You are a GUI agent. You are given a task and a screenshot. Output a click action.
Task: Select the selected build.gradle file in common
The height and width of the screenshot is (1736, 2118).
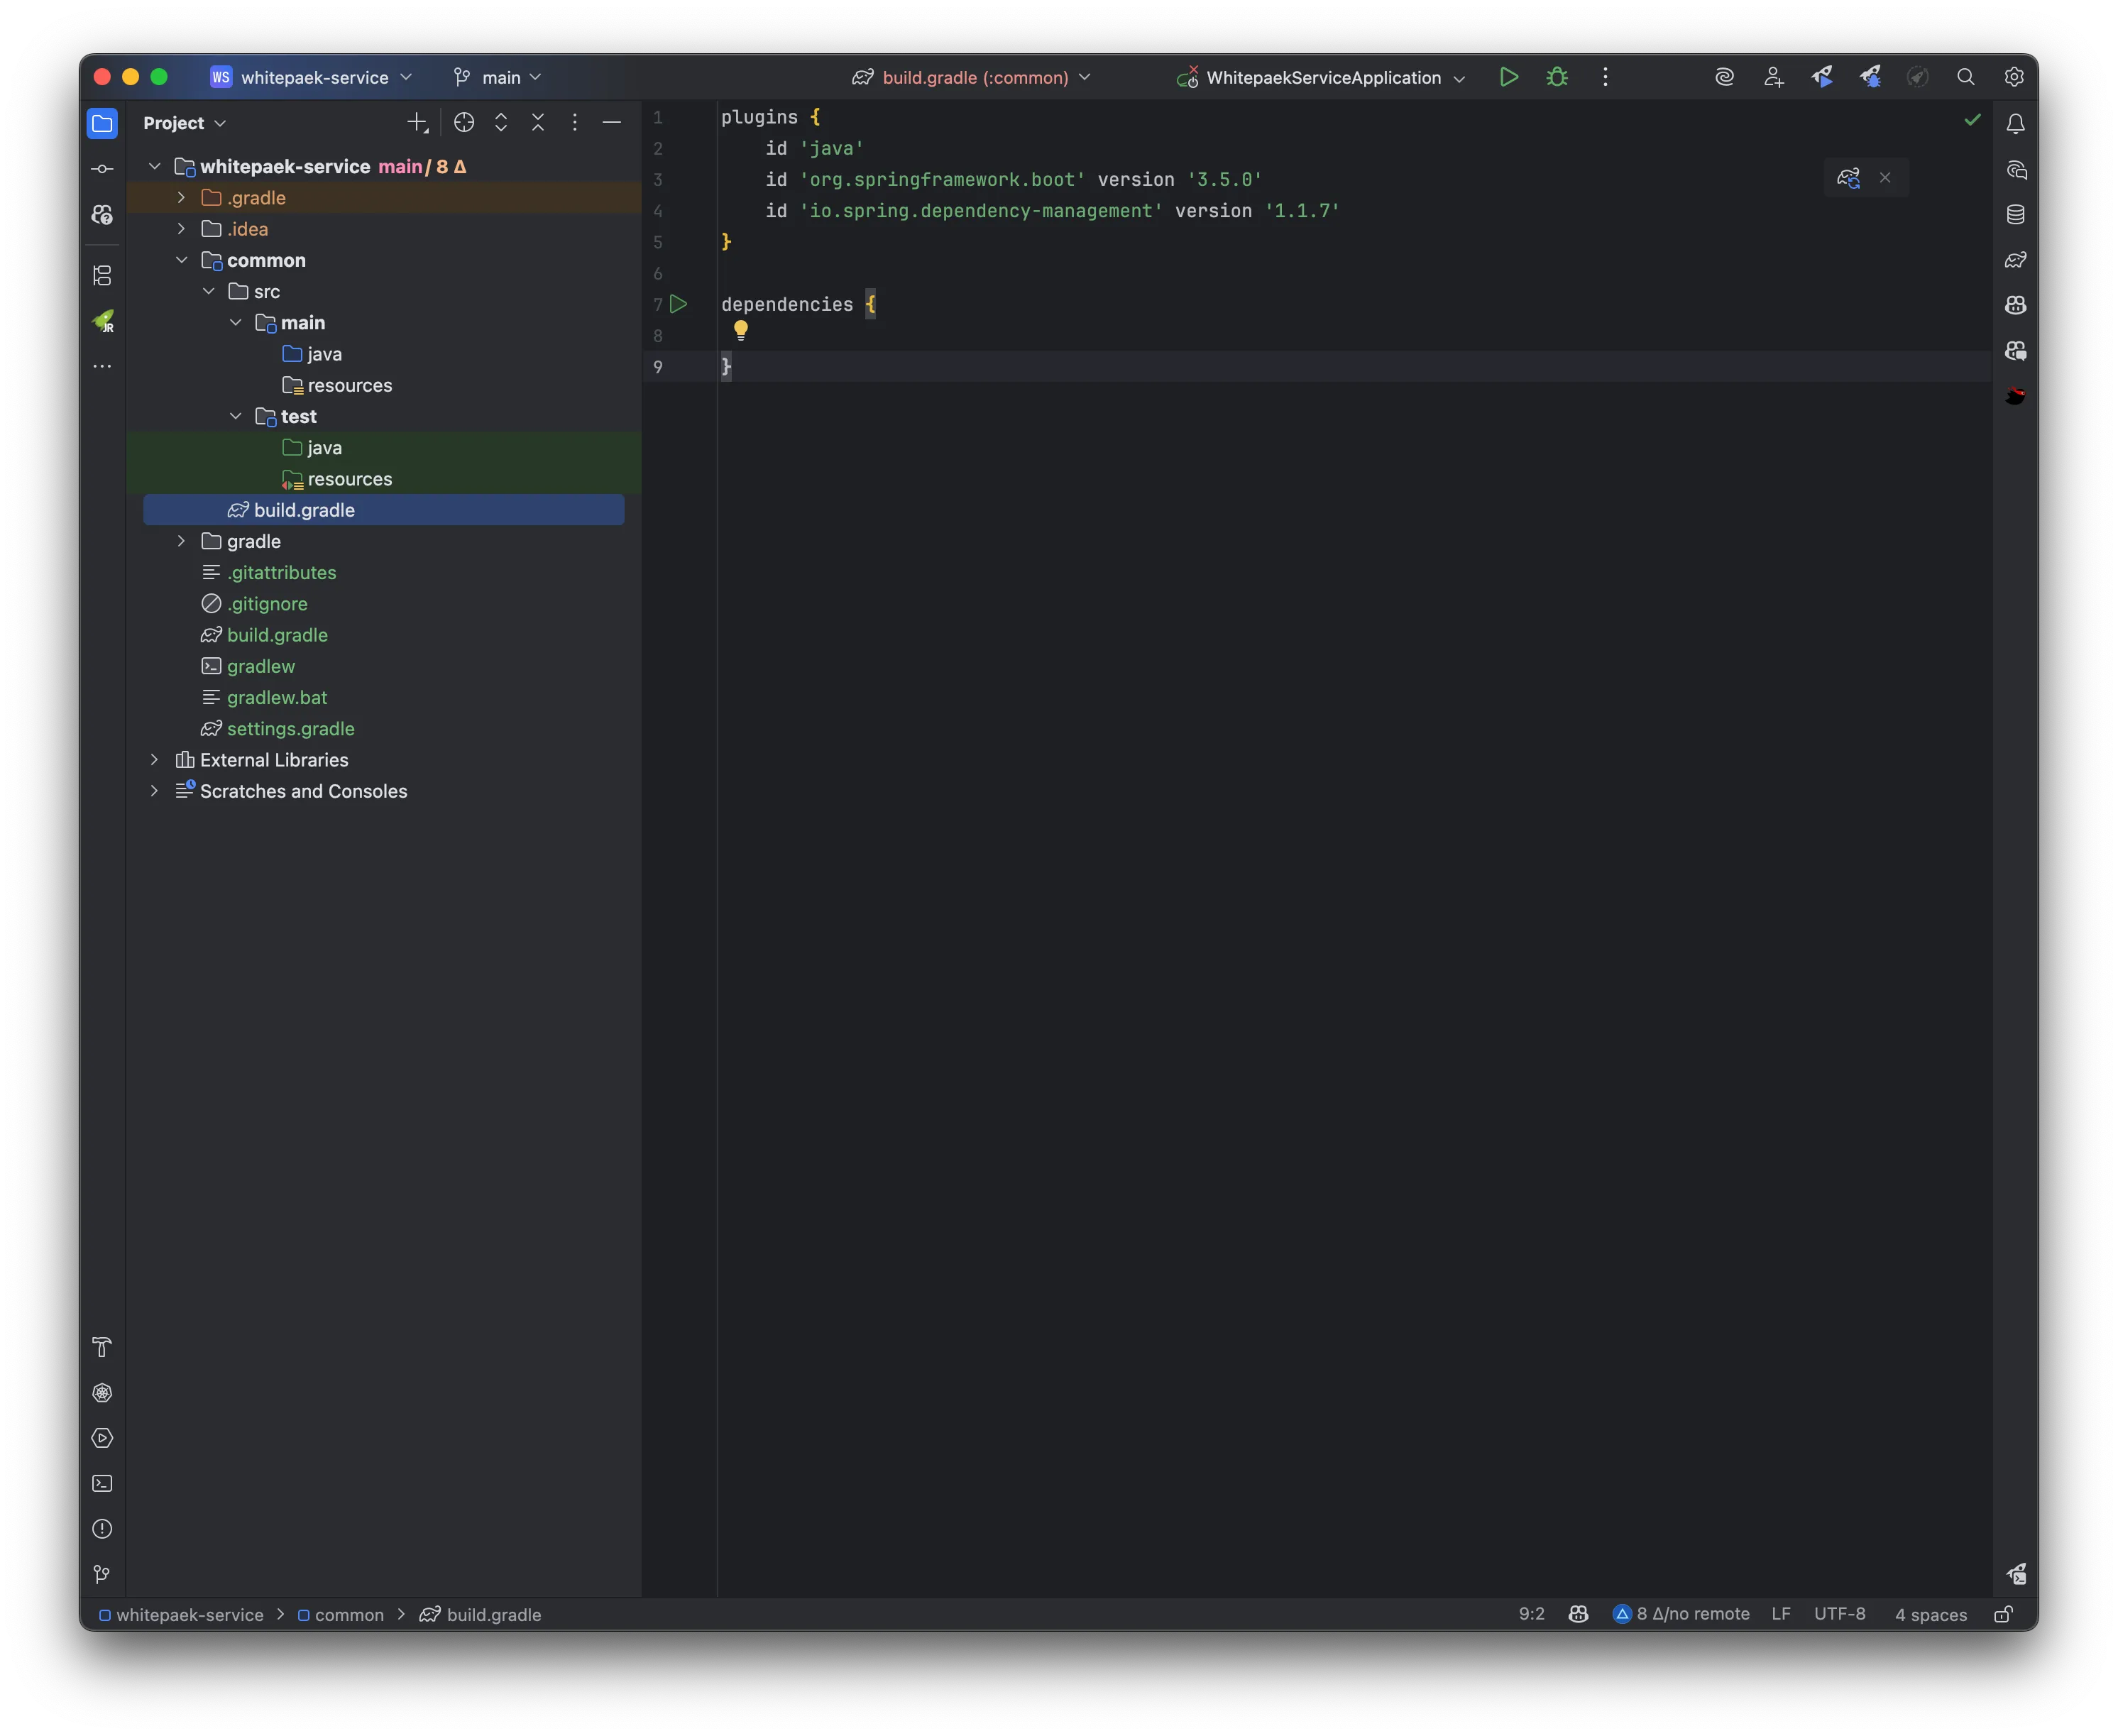(384, 510)
